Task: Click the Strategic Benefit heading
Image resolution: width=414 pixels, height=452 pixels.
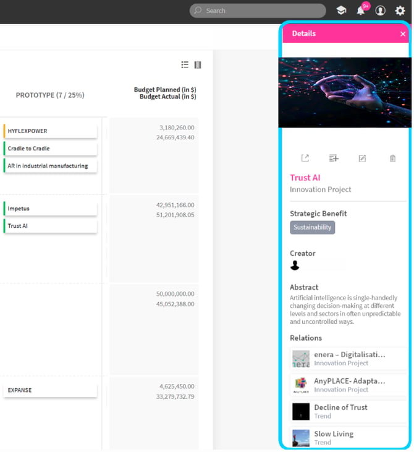Action: point(318,214)
